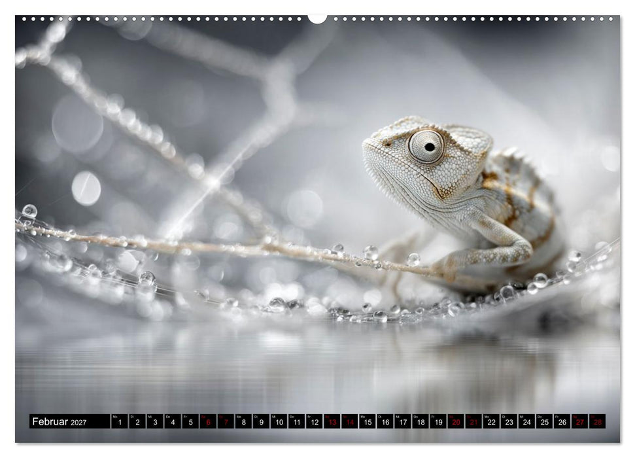Image resolution: width=635 pixels, height=458 pixels.
Task: Select day 5 in the calendar strip
Action: pos(190,421)
